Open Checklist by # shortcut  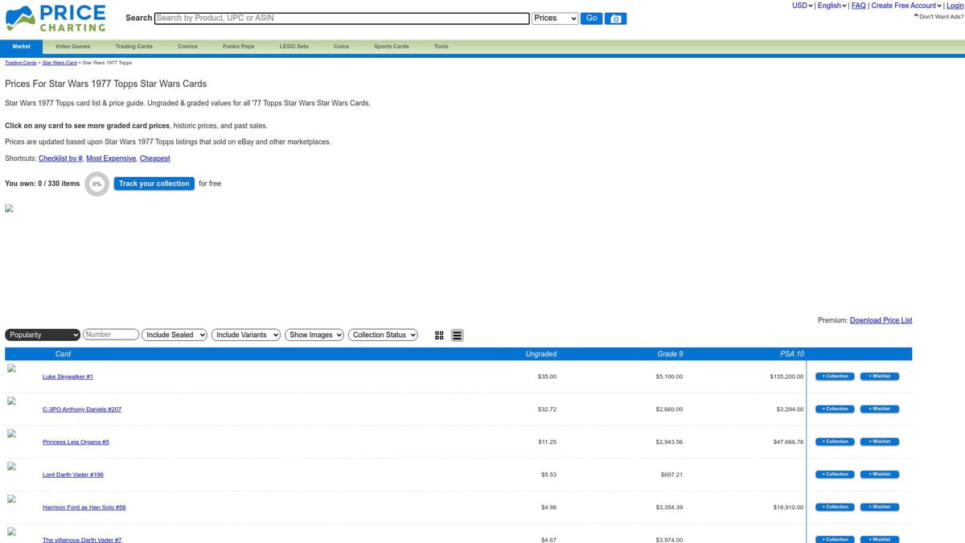click(x=60, y=158)
